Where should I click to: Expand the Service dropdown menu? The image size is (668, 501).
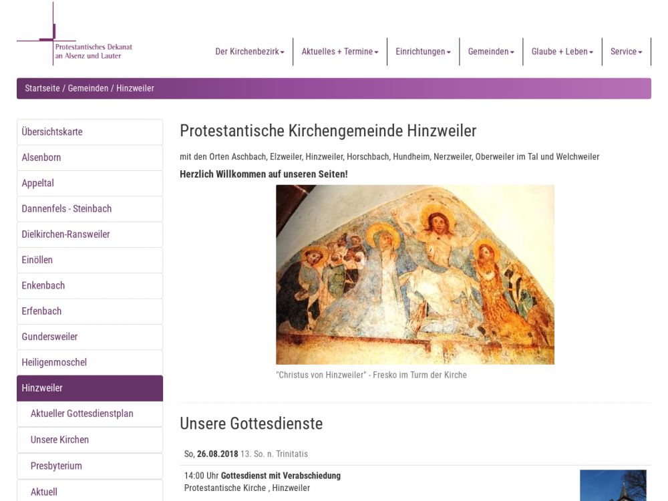coord(627,51)
